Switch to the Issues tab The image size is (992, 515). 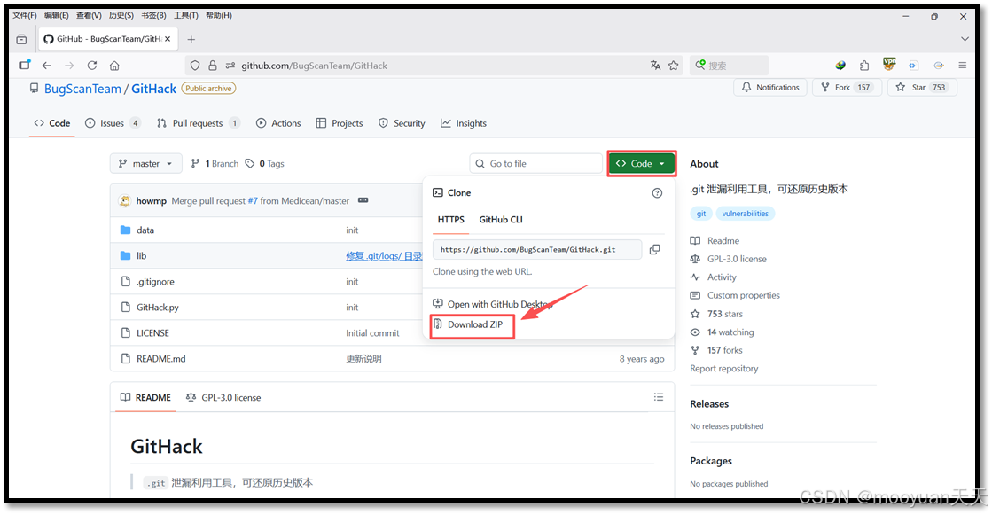(113, 123)
